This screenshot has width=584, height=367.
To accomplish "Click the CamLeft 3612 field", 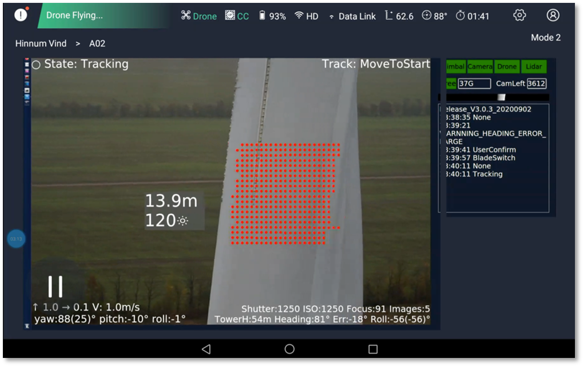I will tap(536, 84).
